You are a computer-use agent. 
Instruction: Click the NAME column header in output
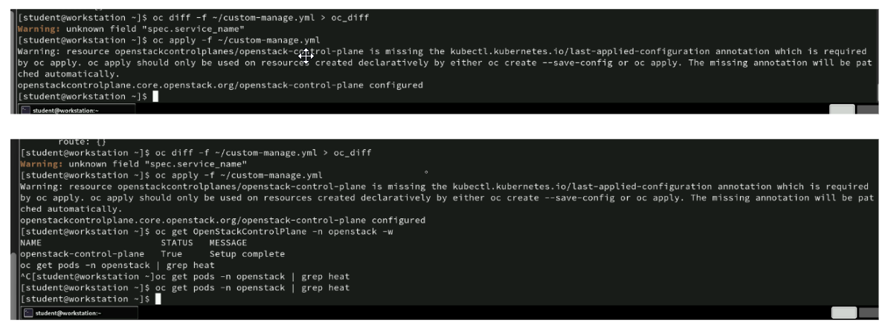[x=31, y=243]
